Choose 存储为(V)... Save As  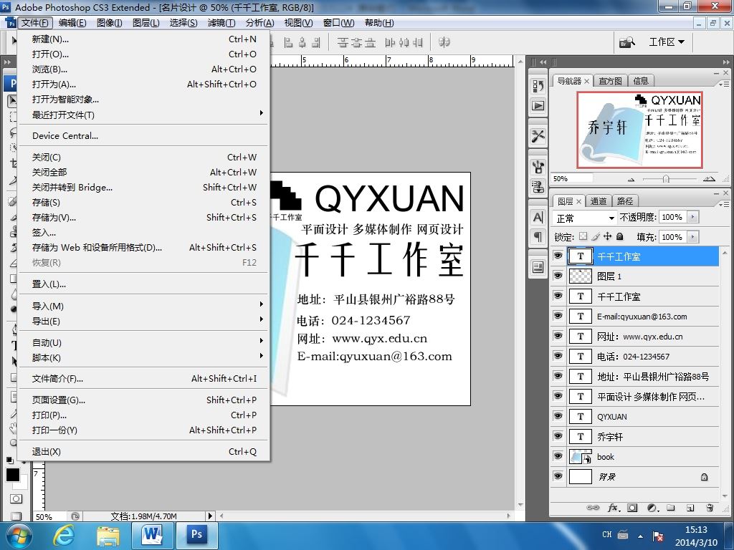click(x=143, y=218)
